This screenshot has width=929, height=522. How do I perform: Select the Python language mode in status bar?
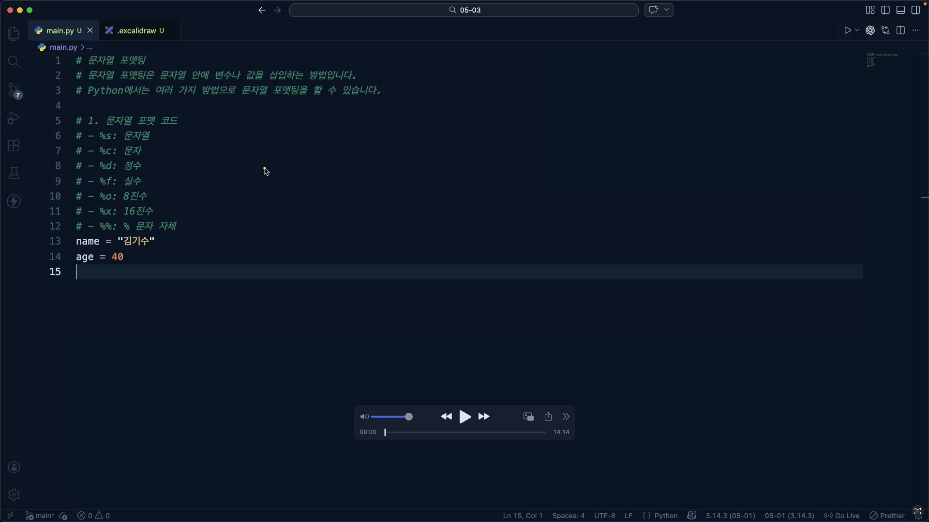point(666,516)
